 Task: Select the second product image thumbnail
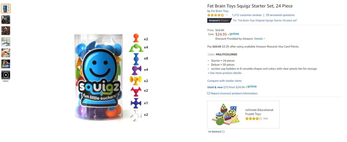pyautogui.click(x=6, y=19)
